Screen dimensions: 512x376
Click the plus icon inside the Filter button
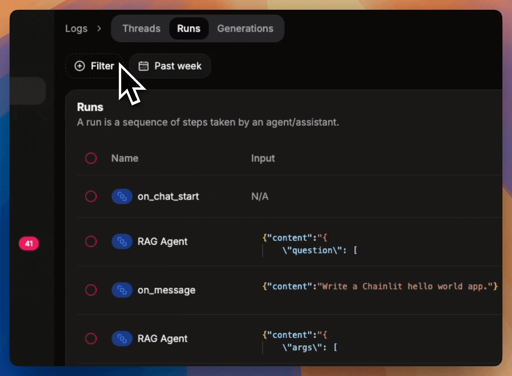(x=79, y=66)
